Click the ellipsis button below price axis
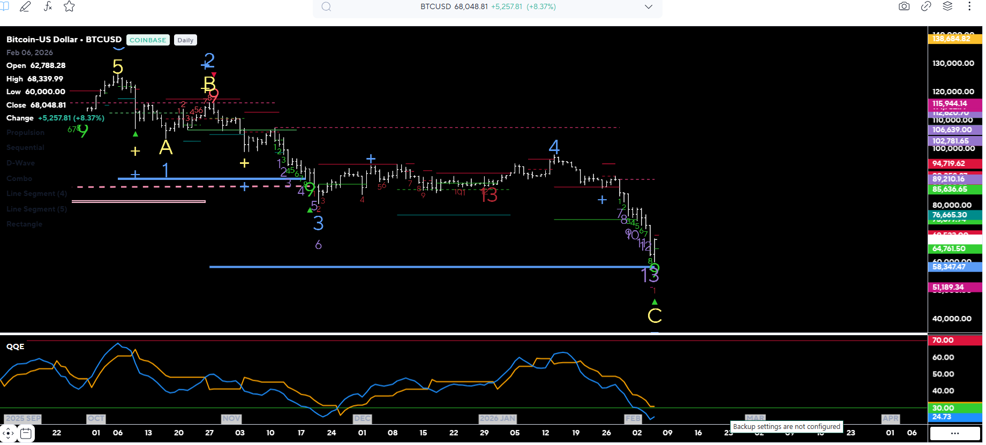Image resolution: width=986 pixels, height=445 pixels. (x=955, y=433)
